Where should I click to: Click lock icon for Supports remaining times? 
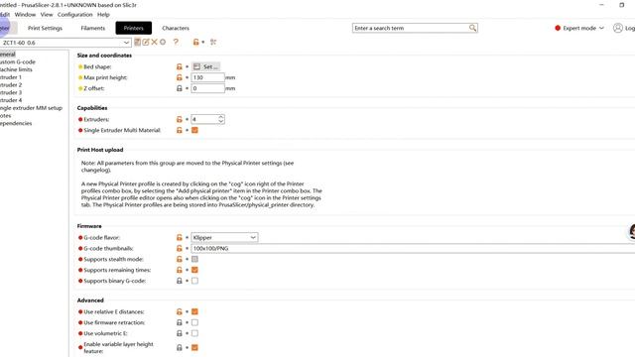(180, 270)
